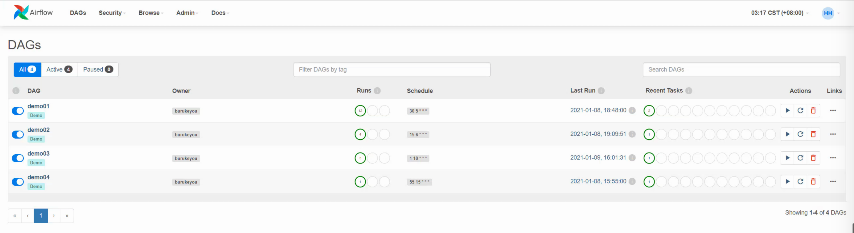The image size is (854, 233).
Task: Expand the Docs menu
Action: pos(220,13)
